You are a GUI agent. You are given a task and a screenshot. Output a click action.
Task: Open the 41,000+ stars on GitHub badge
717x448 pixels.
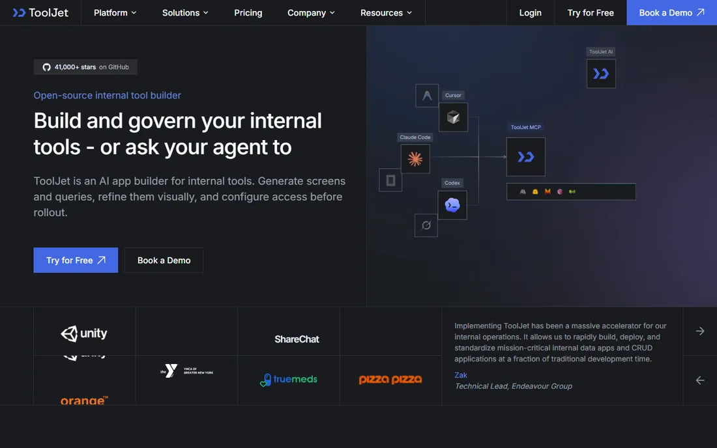[85, 67]
